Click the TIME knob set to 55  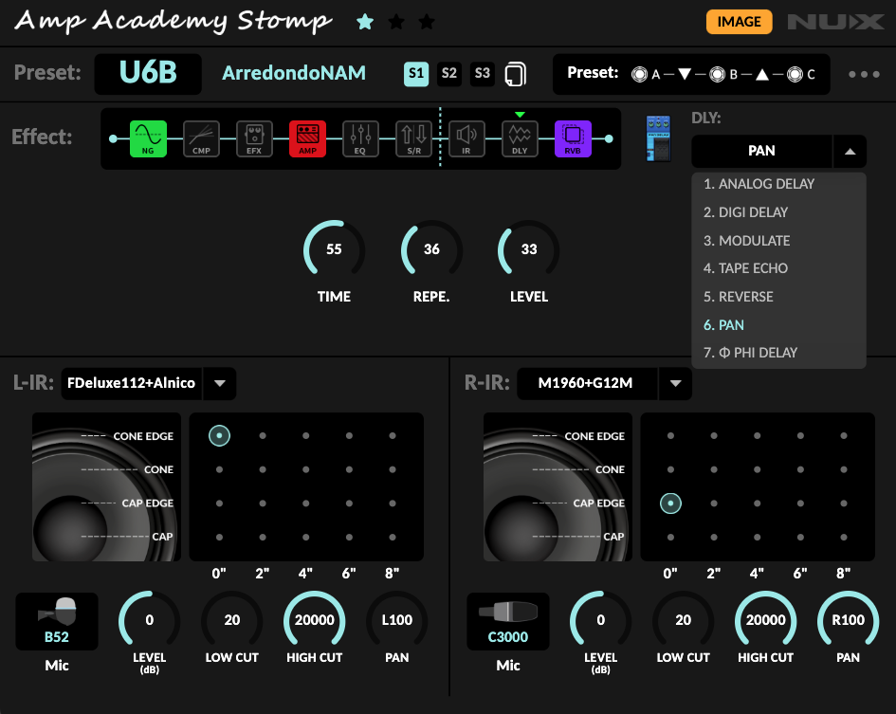[x=335, y=249]
